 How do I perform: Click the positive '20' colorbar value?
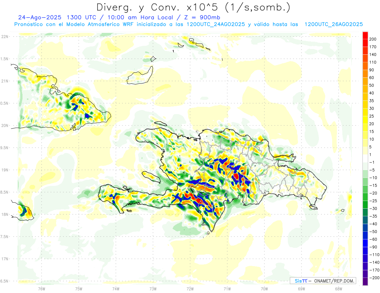[x=372, y=124]
